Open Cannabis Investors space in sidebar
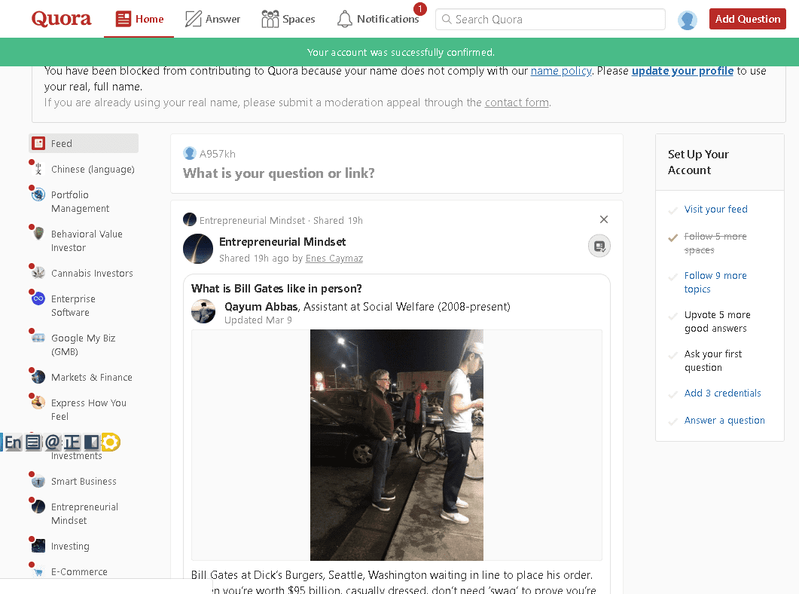Viewport: 799px width, 594px height. (91, 274)
